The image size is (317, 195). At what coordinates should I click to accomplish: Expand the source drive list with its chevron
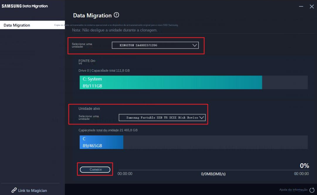pyautogui.click(x=195, y=45)
